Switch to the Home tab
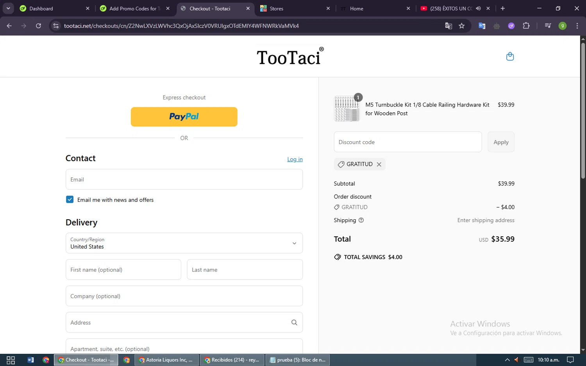 [x=375, y=8]
